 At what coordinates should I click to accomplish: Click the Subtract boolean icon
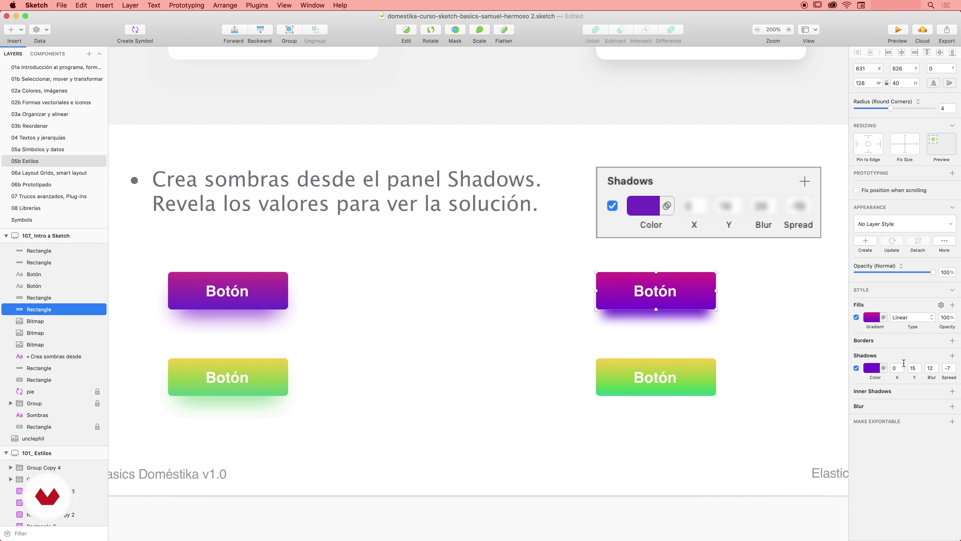[x=620, y=30]
